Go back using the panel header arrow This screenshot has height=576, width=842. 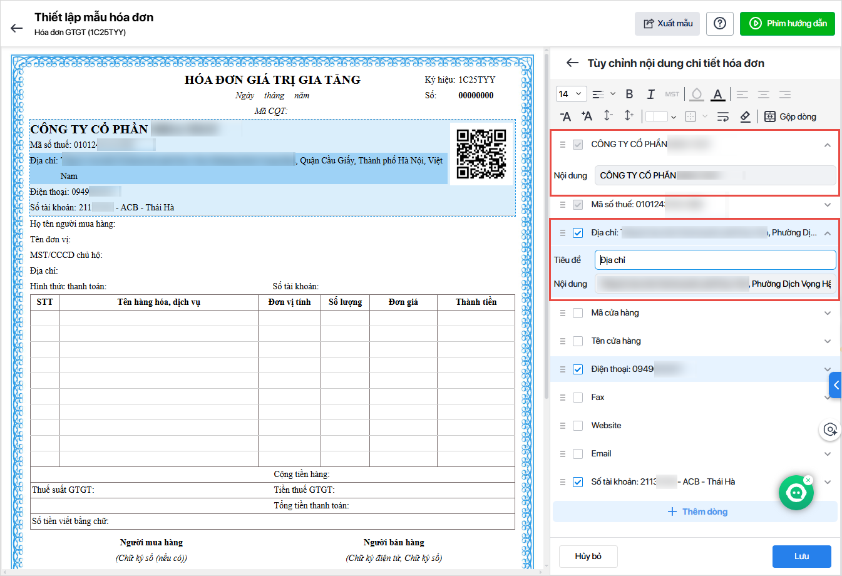tap(572, 63)
